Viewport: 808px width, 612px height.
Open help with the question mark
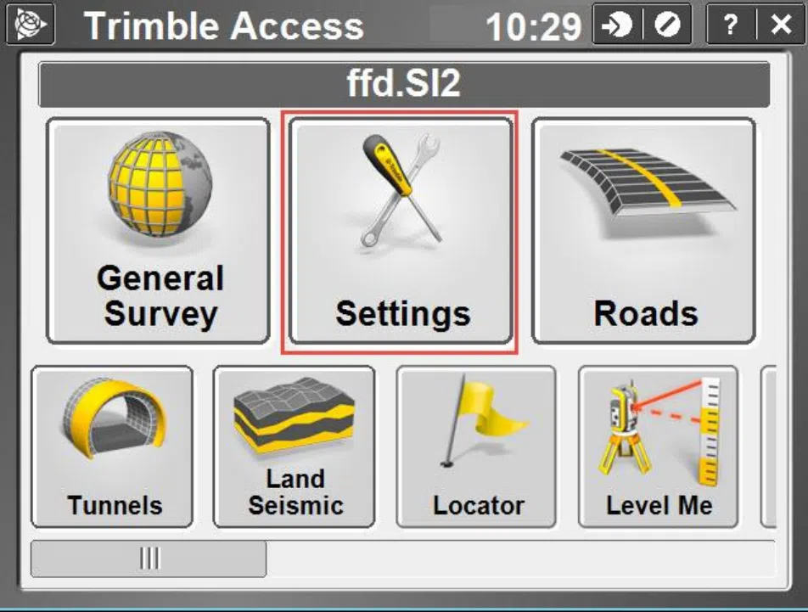coord(730,25)
